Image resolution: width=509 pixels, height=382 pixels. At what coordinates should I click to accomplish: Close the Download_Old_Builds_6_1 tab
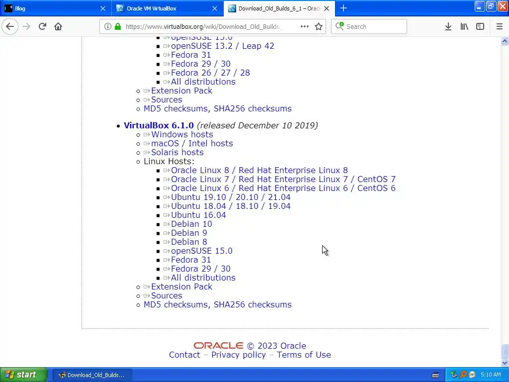coord(327,8)
